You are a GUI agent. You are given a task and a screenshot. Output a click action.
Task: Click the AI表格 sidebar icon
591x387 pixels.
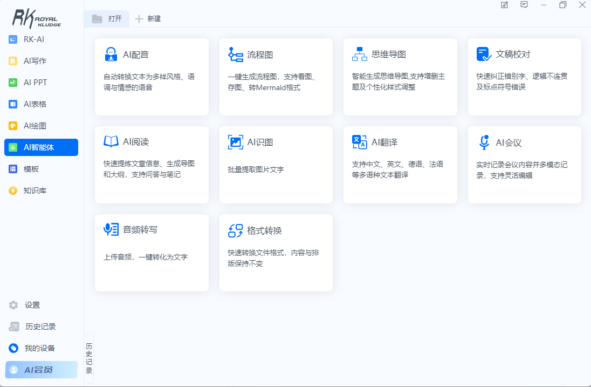click(x=13, y=104)
